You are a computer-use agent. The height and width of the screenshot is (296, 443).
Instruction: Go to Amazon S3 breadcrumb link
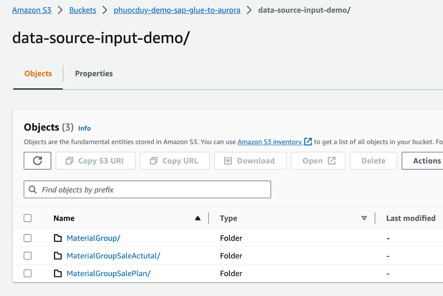pos(32,10)
